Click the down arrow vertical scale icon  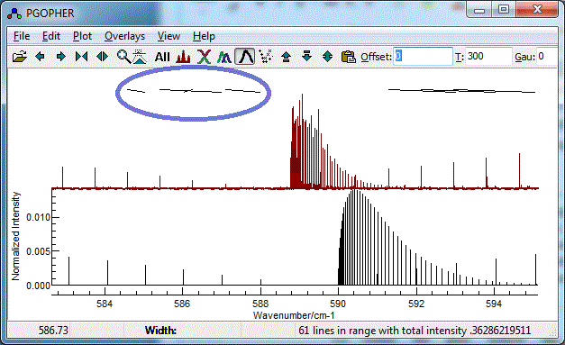[x=306, y=56]
